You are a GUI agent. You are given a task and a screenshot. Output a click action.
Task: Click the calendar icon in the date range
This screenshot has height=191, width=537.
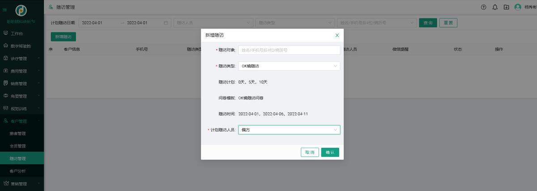pyautogui.click(x=166, y=23)
